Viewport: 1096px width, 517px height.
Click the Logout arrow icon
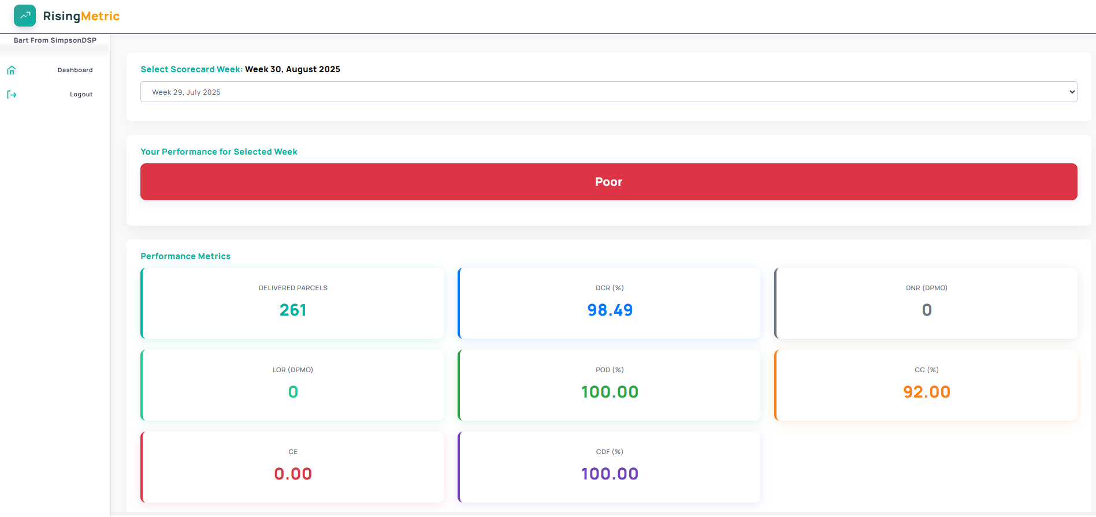pos(12,95)
